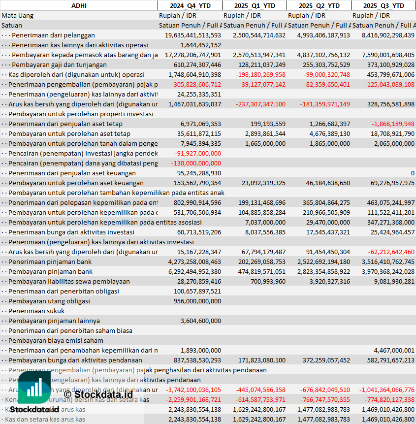Screen dimensions: 416x424
Task: Select the 2025_Q3_YTD column header
Action: pyautogui.click(x=384, y=6)
